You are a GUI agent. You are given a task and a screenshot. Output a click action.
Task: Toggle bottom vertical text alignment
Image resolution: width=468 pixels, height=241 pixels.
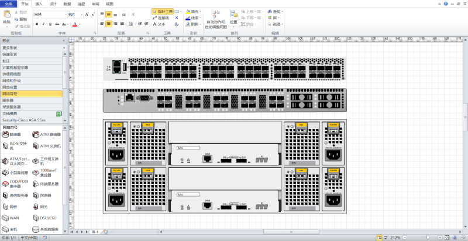[x=115, y=15]
